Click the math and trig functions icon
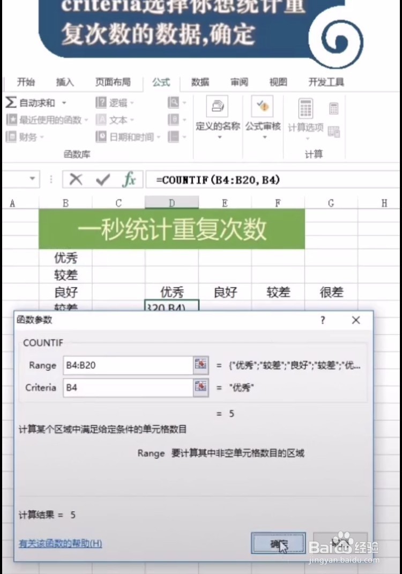This screenshot has height=574, width=402. tap(174, 120)
